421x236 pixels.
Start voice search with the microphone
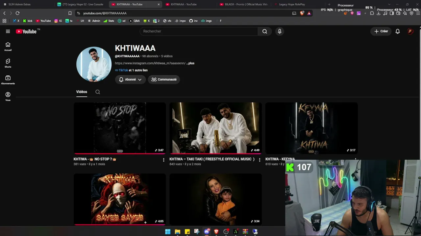(x=280, y=31)
